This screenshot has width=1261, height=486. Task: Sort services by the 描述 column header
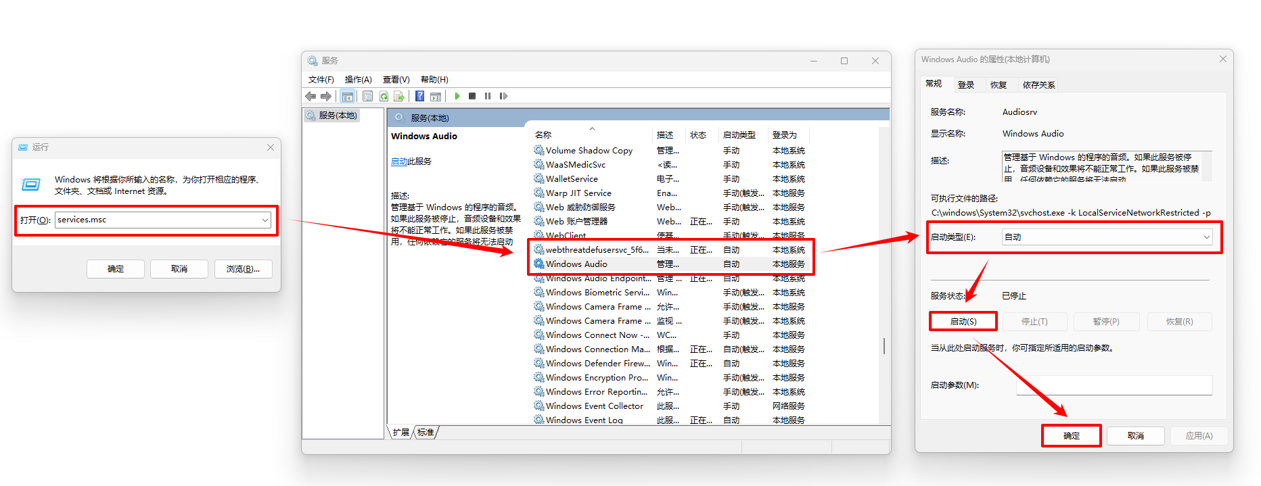coord(669,135)
